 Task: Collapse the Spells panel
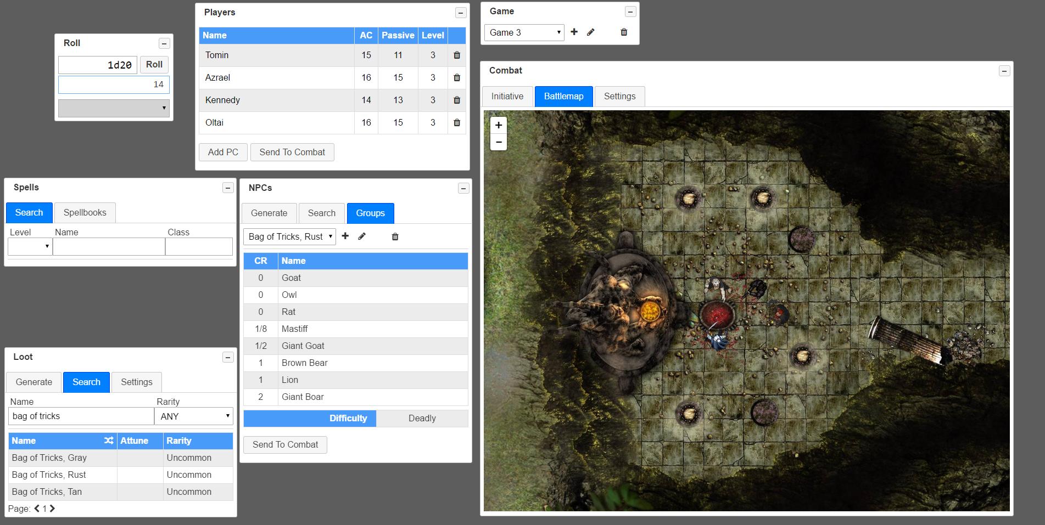(x=228, y=188)
